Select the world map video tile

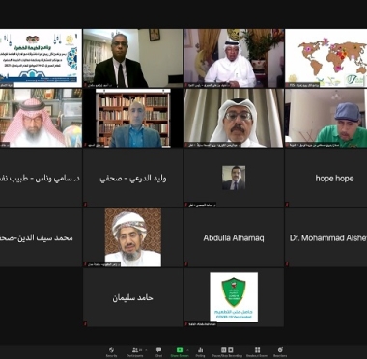click(x=325, y=58)
